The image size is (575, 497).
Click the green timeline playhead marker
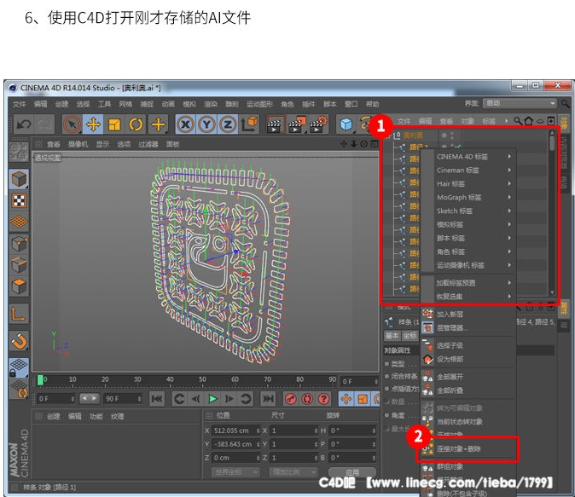coord(40,380)
